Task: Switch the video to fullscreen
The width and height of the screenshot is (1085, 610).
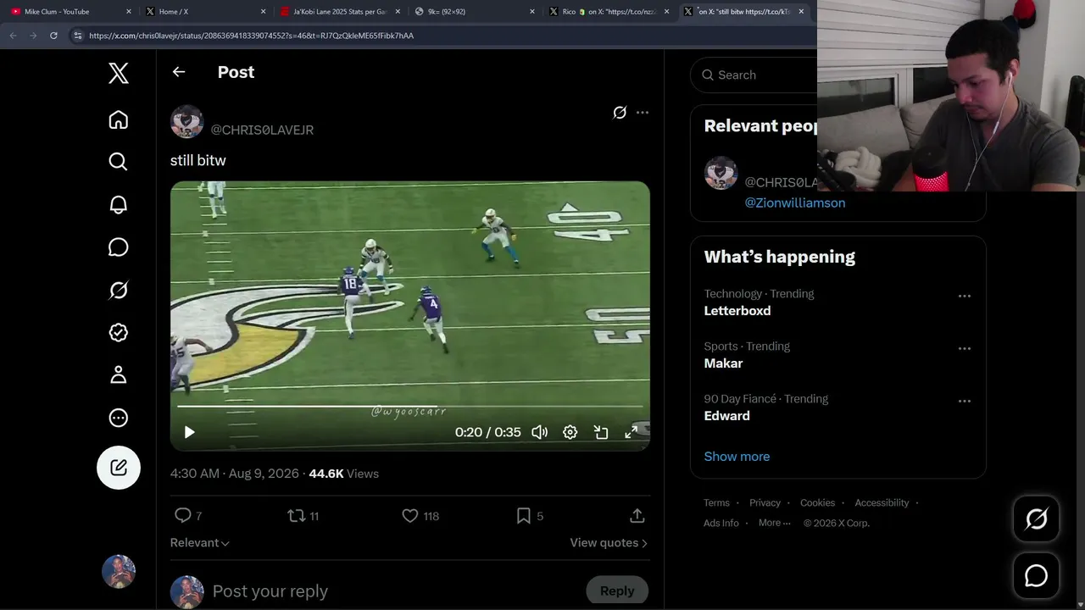Action: (632, 432)
